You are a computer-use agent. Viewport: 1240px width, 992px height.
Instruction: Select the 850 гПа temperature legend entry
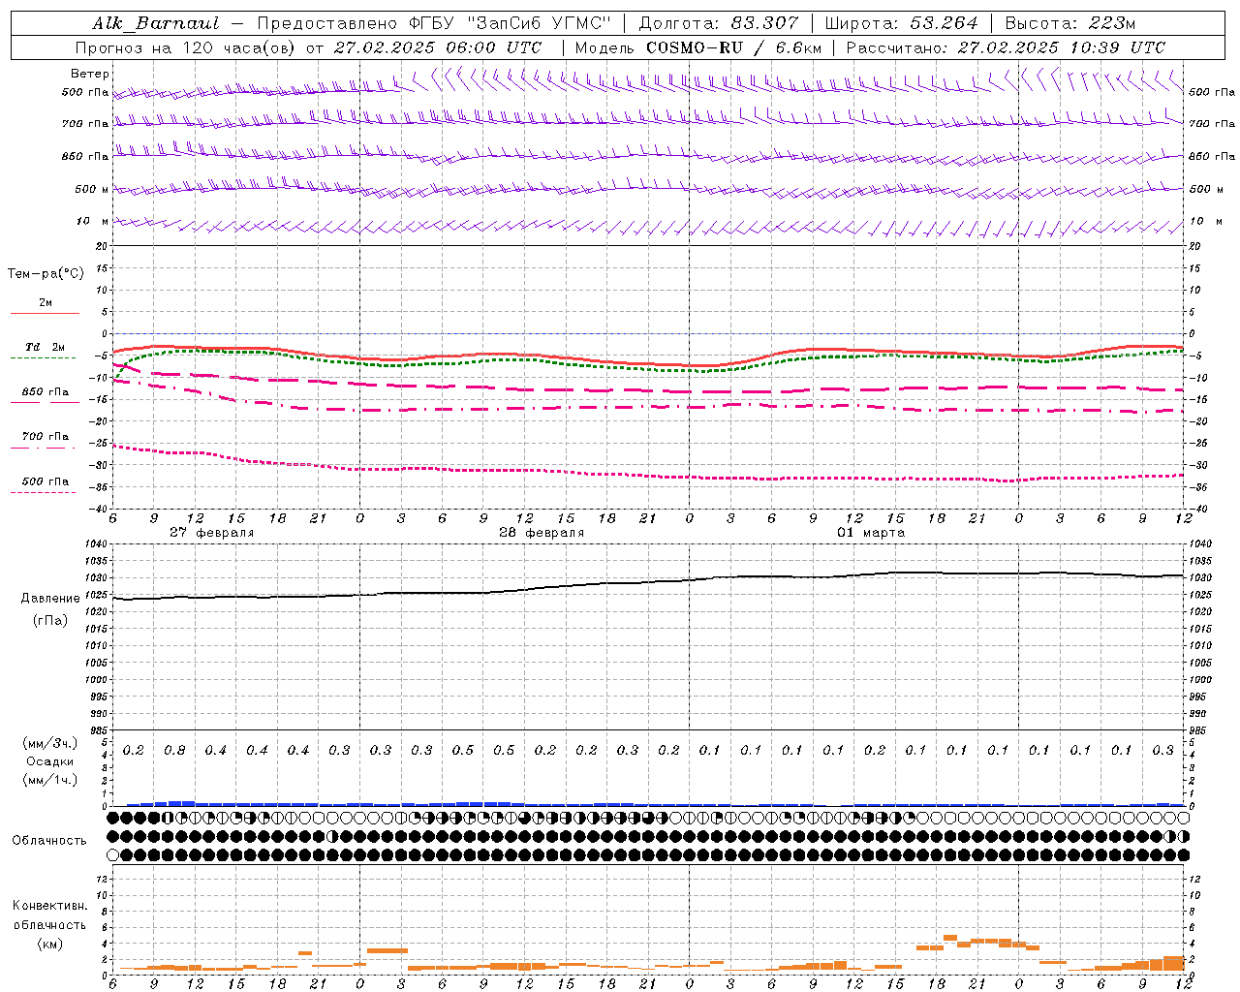pyautogui.click(x=46, y=392)
